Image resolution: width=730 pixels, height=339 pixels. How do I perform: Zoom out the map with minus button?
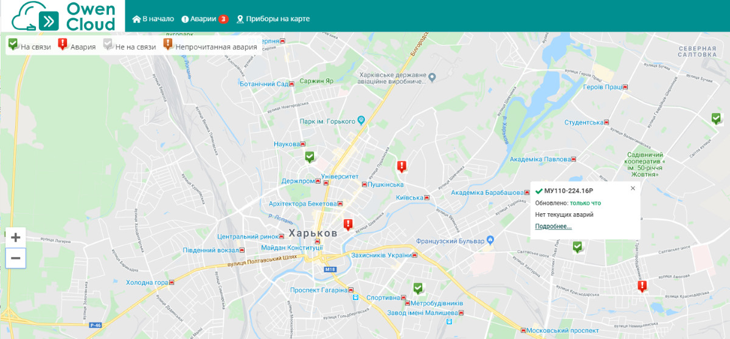pos(15,258)
